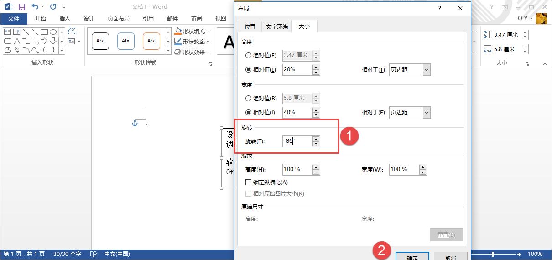The width and height of the screenshot is (552, 260).
Task: Select height 相对值(L) radio button
Action: 248,70
